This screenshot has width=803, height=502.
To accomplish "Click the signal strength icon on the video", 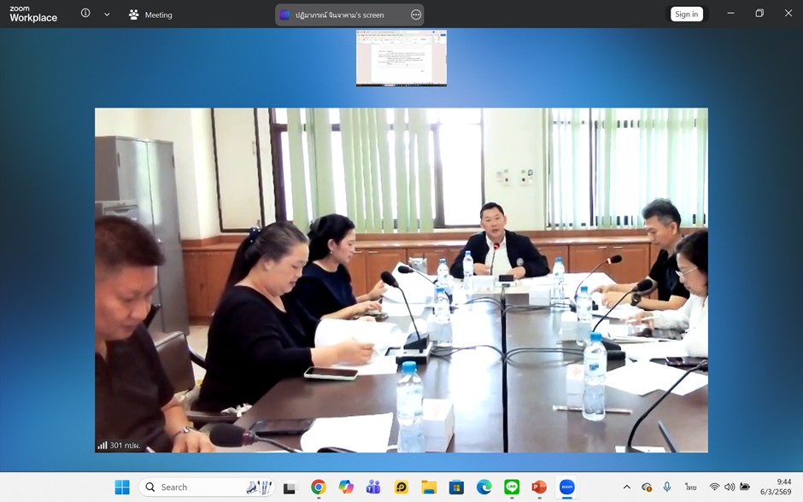I will [103, 445].
